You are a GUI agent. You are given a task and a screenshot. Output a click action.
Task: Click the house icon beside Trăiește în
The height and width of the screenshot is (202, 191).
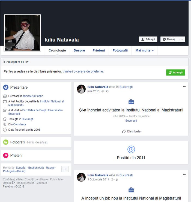[x=5, y=119]
